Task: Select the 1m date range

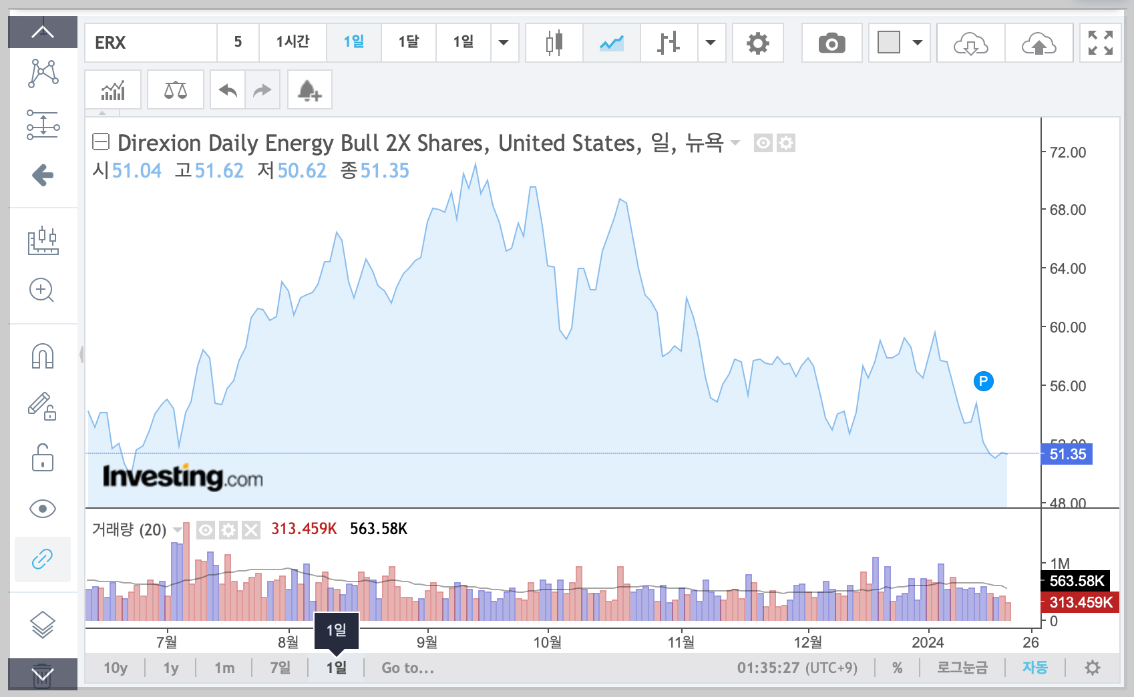Action: click(x=224, y=668)
